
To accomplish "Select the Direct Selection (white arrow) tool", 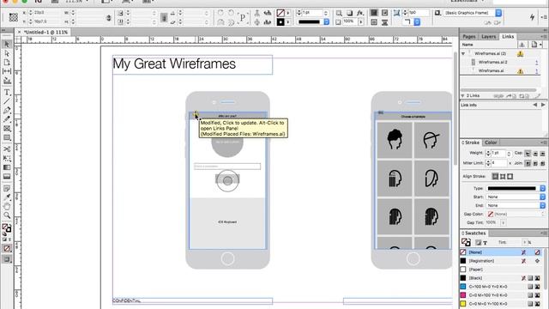I will 7,53.
